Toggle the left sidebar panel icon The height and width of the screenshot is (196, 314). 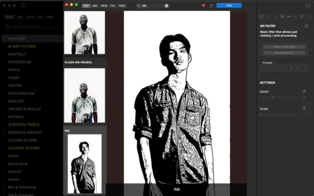pos(23,5)
